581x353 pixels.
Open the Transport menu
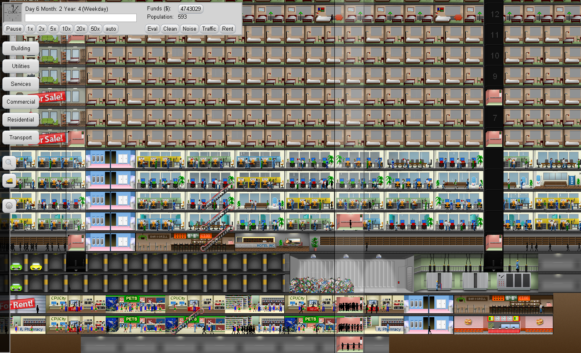point(21,138)
